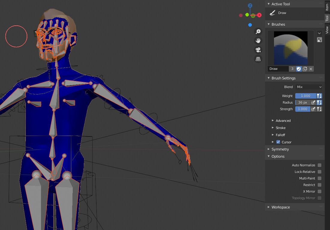Click the Draw brush name field
The width and height of the screenshot is (330, 230).
click(278, 69)
